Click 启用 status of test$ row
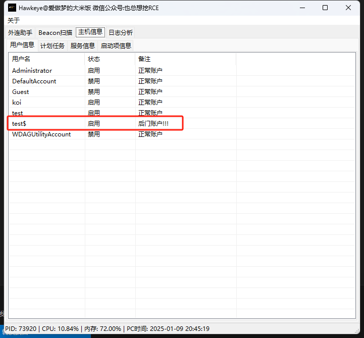 tap(94, 124)
